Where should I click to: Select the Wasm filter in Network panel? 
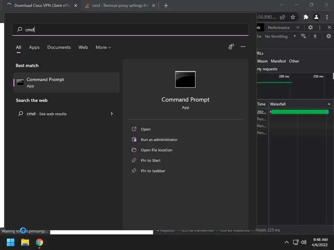tap(262, 61)
